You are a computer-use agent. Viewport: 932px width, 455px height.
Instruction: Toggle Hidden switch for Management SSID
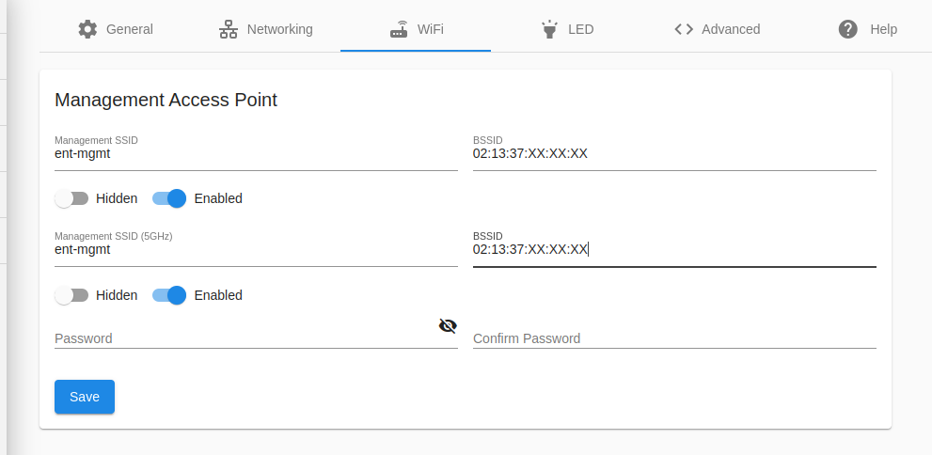pyautogui.click(x=71, y=198)
